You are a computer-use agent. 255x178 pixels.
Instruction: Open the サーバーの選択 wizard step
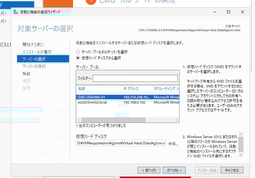[43, 59]
